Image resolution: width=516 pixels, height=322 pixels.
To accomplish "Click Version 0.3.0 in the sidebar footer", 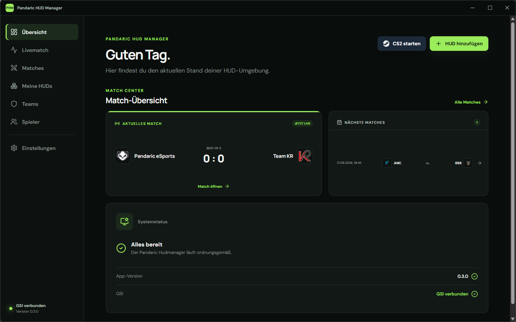I will (x=27, y=312).
